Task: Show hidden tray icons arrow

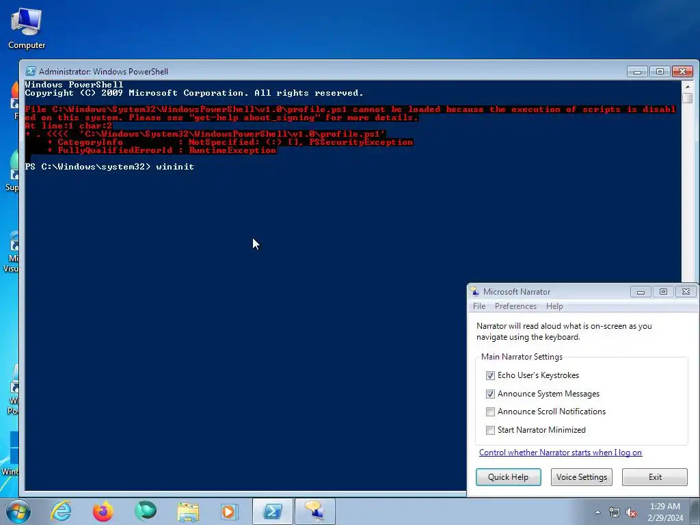Action: coord(597,512)
